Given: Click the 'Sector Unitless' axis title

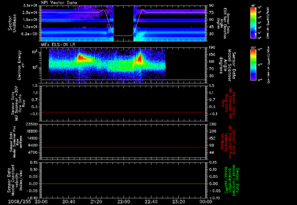Looking at the screenshot, I should [12, 23].
